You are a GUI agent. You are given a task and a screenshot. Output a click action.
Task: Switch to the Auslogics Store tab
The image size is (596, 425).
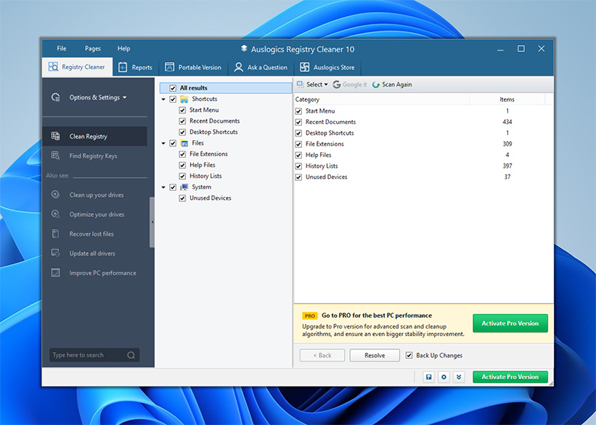[327, 67]
